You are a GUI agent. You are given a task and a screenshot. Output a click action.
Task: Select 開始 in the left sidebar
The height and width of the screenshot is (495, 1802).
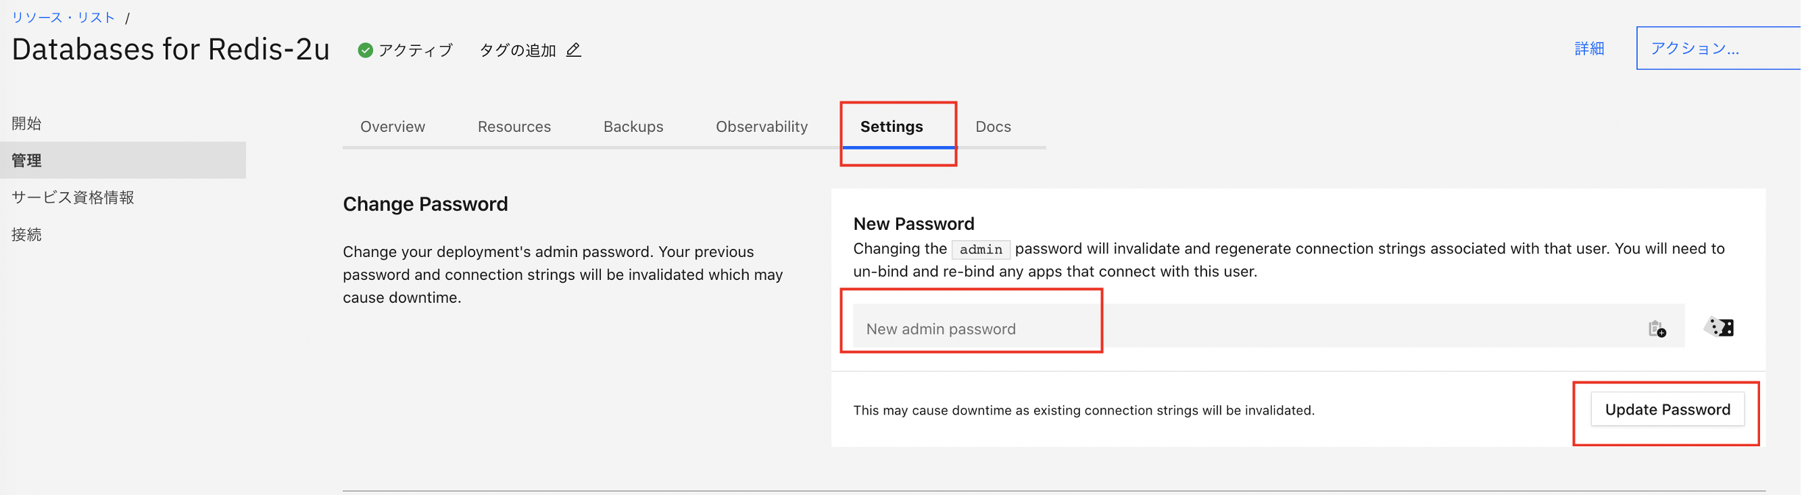(x=26, y=123)
